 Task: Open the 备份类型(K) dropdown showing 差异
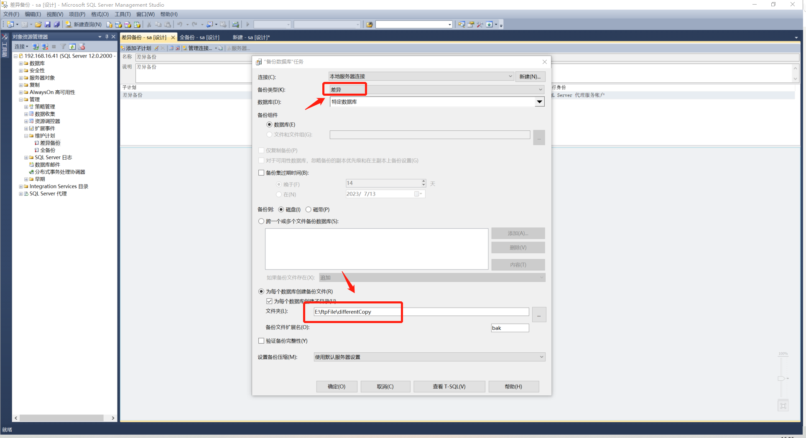[437, 89]
